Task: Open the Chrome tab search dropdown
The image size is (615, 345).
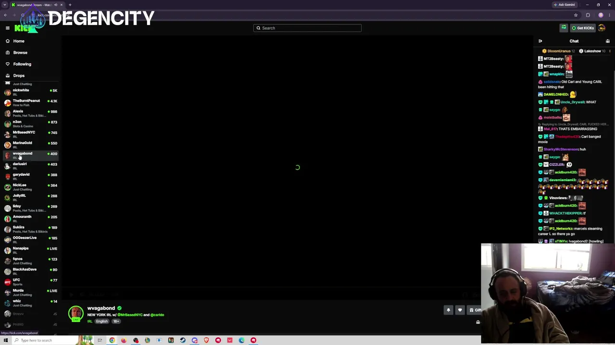Action: point(5,5)
